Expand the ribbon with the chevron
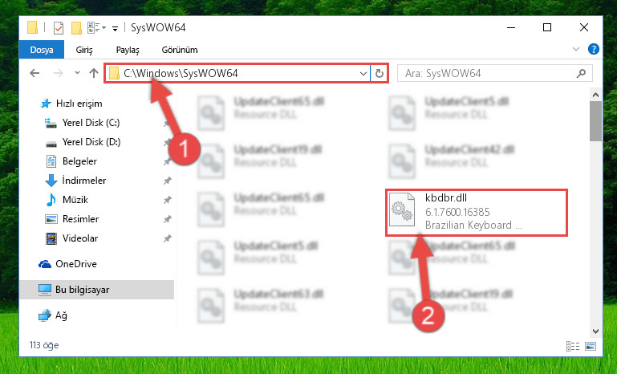 [576, 49]
